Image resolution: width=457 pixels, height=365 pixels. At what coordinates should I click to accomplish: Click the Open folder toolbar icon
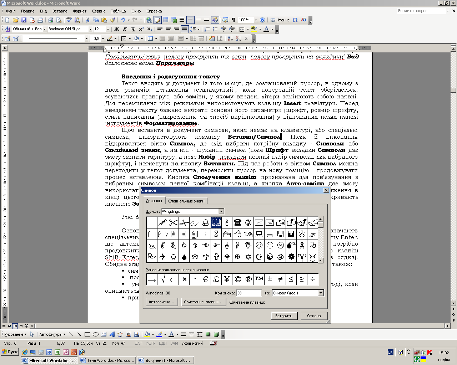tap(16, 20)
